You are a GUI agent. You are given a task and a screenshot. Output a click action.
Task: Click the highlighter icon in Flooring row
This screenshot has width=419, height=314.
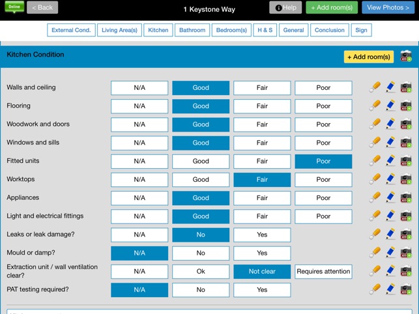(375, 106)
